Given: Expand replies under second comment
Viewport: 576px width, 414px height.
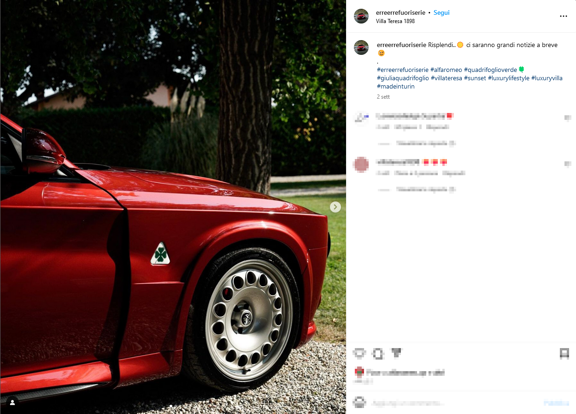Looking at the screenshot, I should coord(417,189).
